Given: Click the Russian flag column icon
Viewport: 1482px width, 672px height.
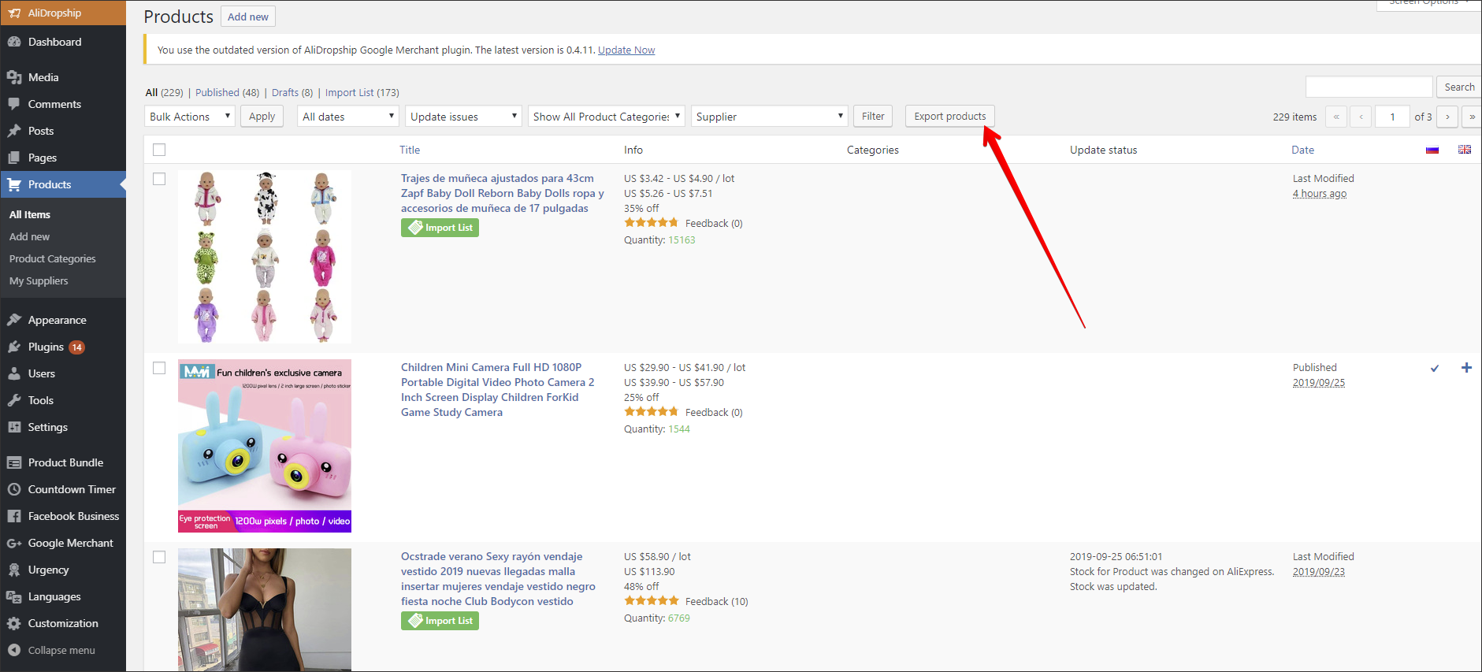Looking at the screenshot, I should (1432, 150).
